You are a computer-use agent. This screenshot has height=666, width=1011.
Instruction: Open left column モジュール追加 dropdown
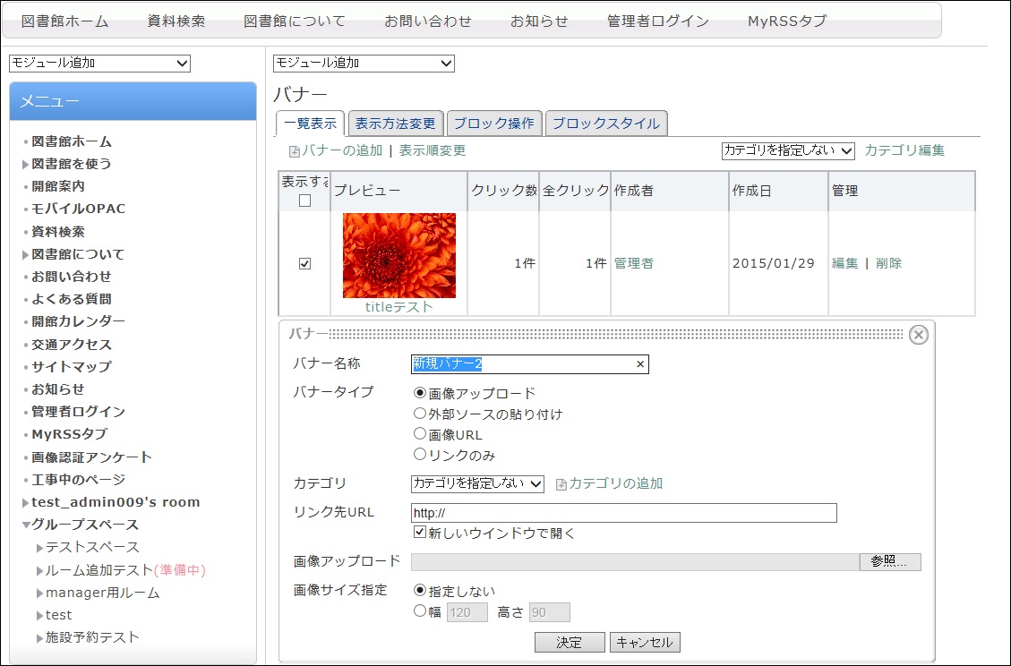point(99,63)
